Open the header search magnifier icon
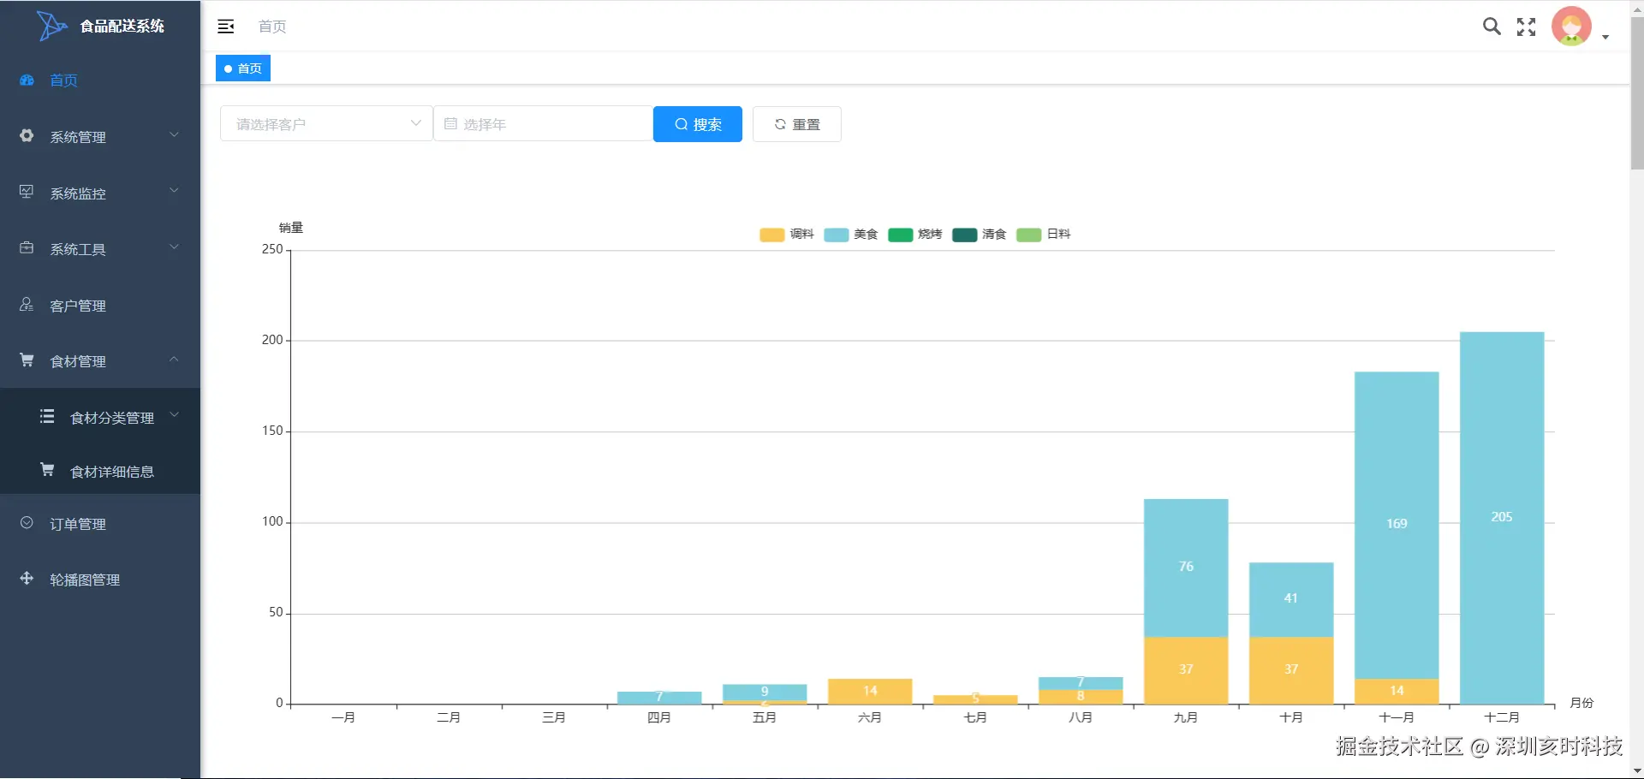 pos(1492,27)
